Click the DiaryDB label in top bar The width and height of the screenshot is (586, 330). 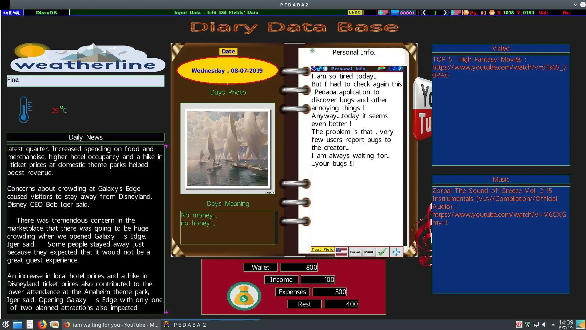coord(46,13)
